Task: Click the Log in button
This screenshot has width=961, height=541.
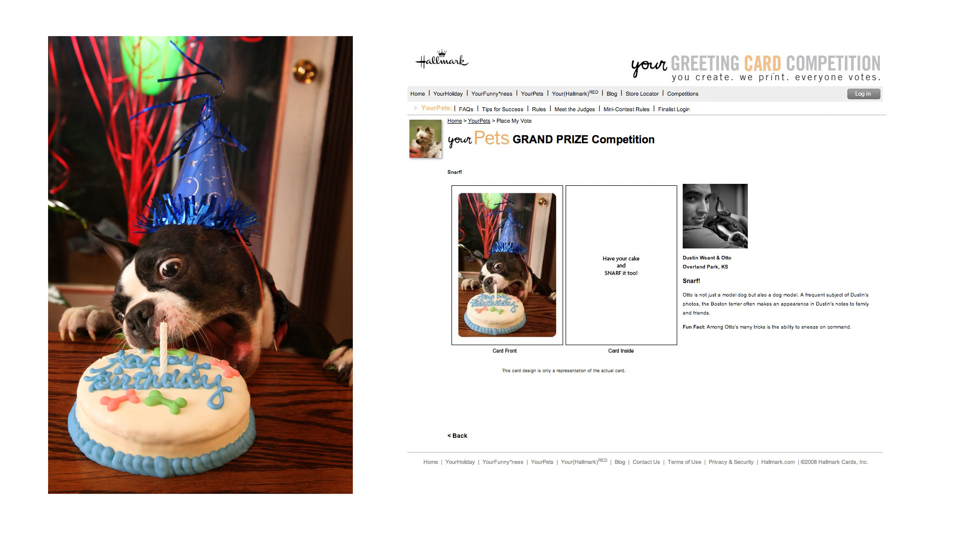Action: 863,94
